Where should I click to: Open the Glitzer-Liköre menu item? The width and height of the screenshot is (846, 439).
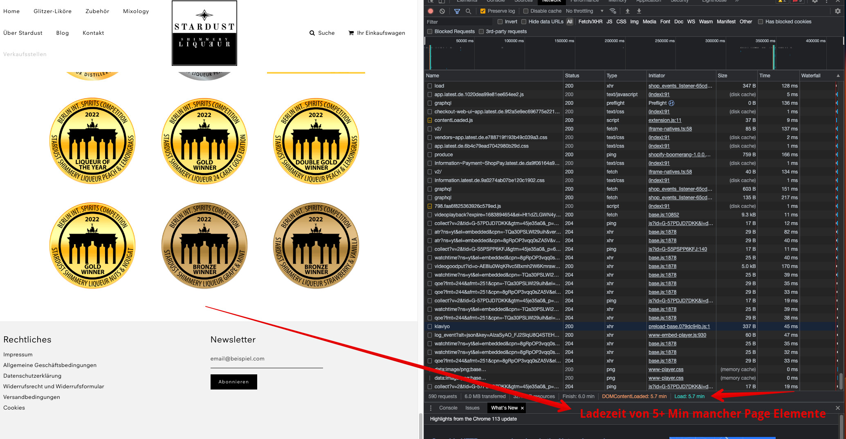point(53,11)
